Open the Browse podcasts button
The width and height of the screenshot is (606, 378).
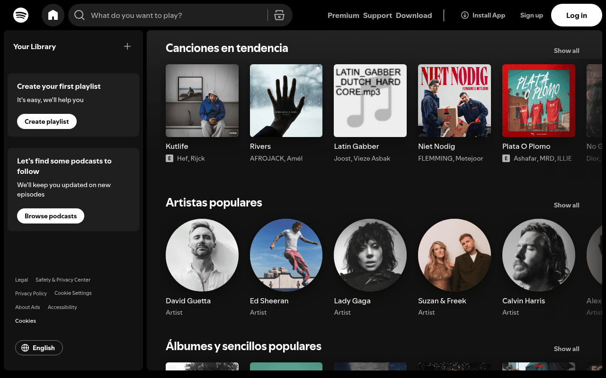click(50, 216)
